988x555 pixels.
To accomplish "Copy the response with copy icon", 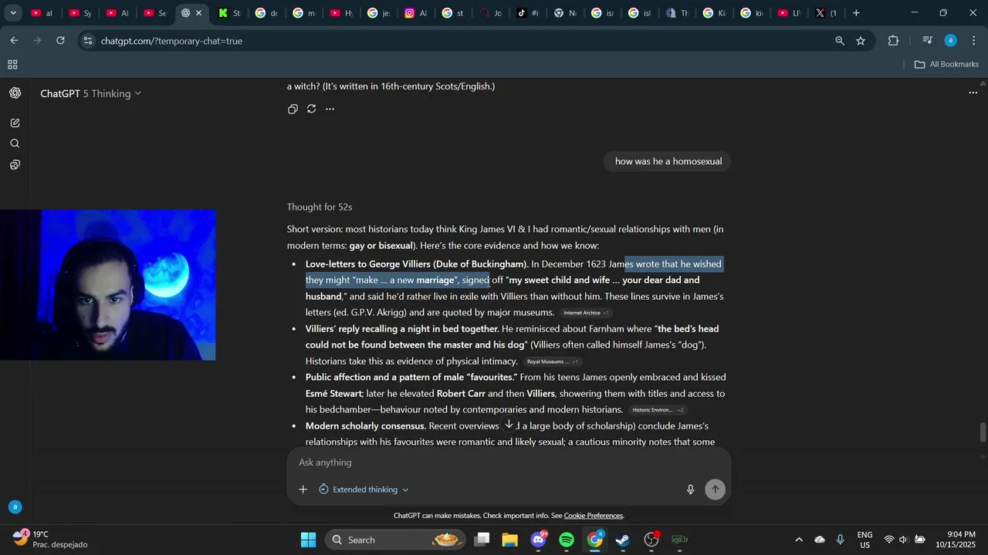I will (x=293, y=109).
